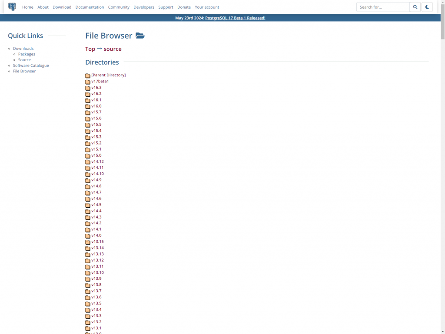This screenshot has height=334, width=445.
Task: Click the open-folder icon next to File Browser
Action: [140, 36]
